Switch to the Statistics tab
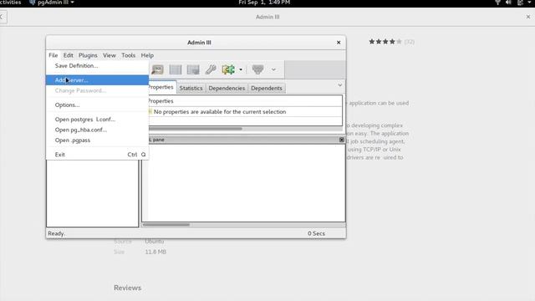The height and width of the screenshot is (301, 535). point(191,88)
